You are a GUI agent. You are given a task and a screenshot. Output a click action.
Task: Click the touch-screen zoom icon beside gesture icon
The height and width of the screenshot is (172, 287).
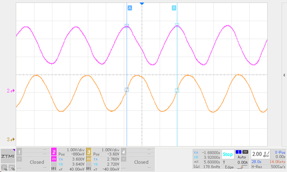tap(12, 168)
